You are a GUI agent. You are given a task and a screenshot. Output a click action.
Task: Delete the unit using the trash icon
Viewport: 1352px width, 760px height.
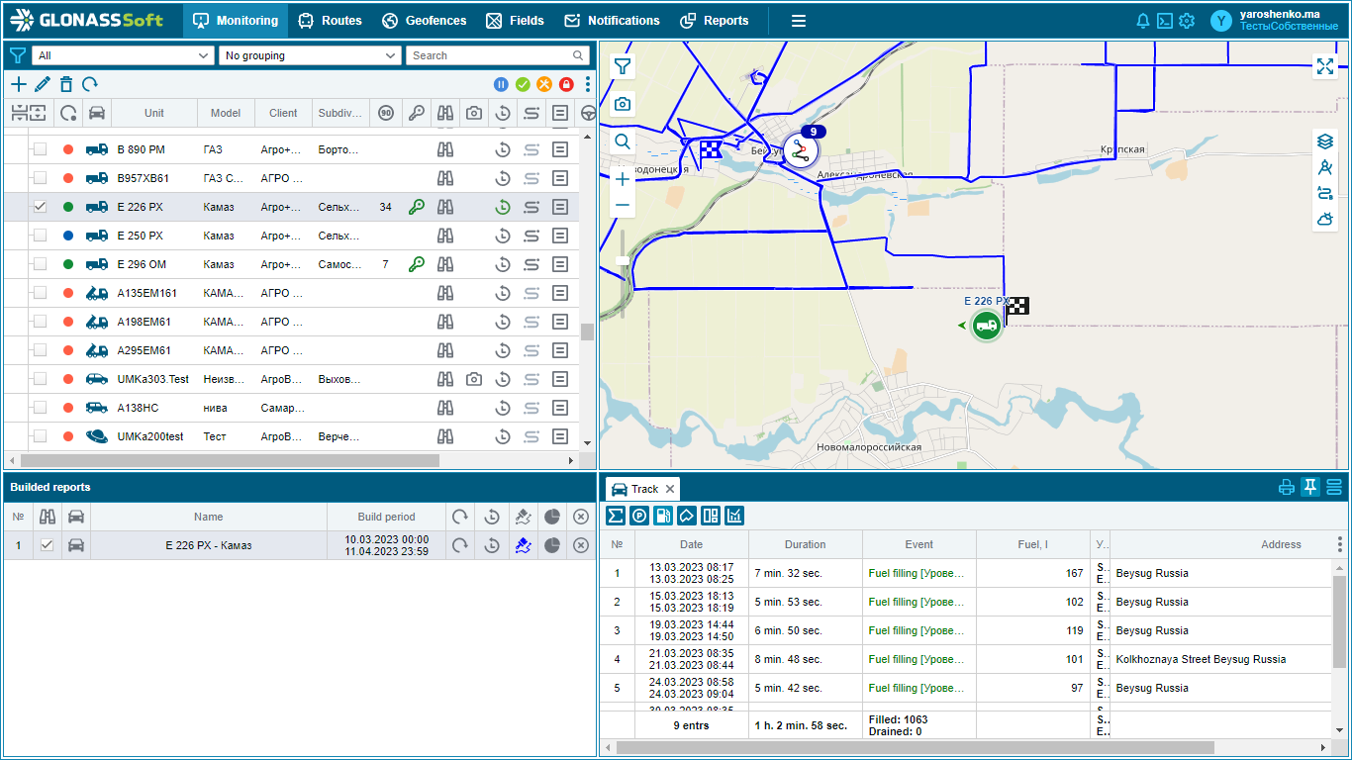(66, 85)
